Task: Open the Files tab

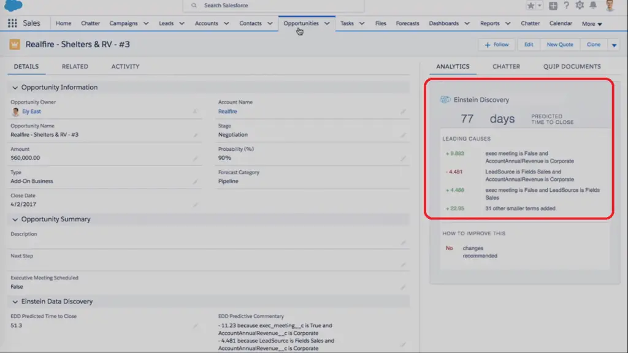Action: tap(380, 23)
